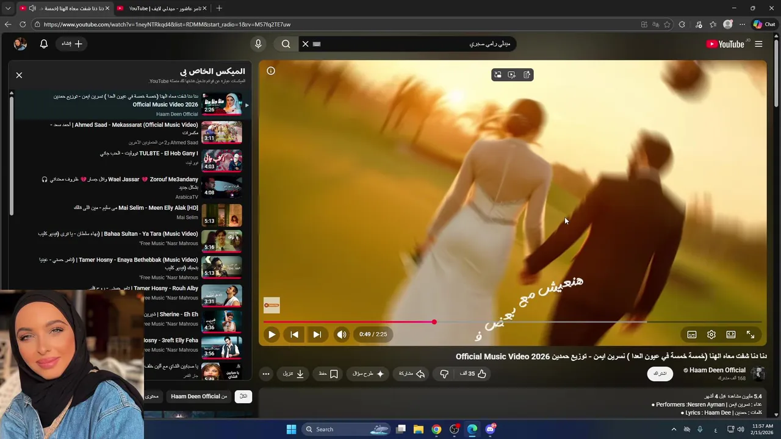This screenshot has height=439, width=781.
Task: Click the Windows taskbar Search box
Action: pyautogui.click(x=347, y=429)
